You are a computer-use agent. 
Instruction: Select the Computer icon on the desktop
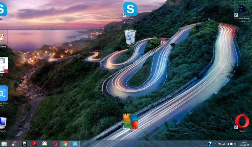pos(3,123)
